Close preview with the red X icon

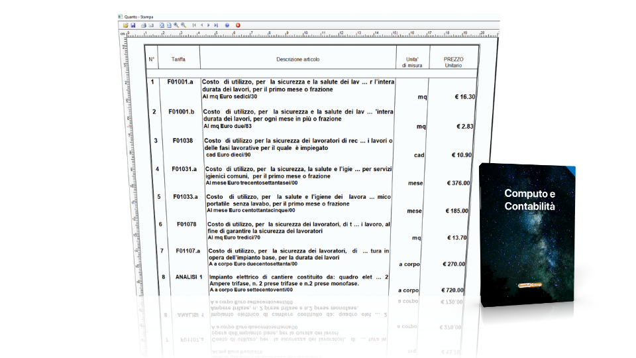[238, 25]
